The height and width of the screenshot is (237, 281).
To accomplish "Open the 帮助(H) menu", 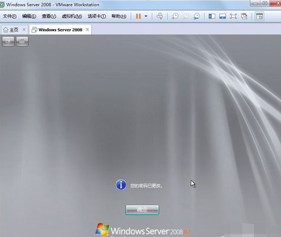I will pos(119,16).
